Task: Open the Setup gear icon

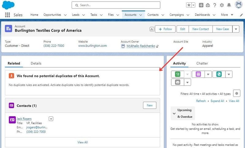Action: point(222,5)
